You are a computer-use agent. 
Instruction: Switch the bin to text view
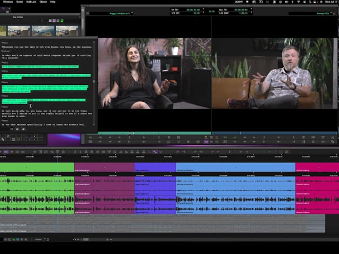point(50,21)
